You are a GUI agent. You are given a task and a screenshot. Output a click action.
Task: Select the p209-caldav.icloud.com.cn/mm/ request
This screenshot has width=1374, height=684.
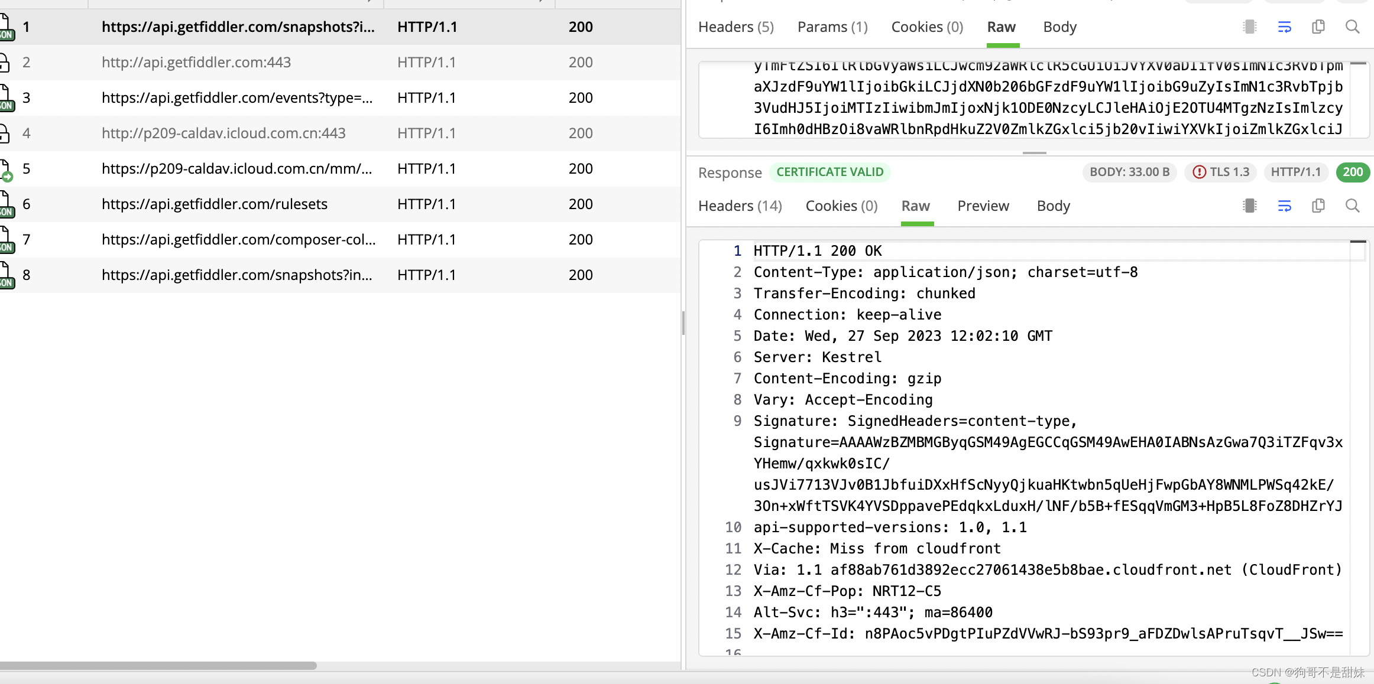click(341, 169)
